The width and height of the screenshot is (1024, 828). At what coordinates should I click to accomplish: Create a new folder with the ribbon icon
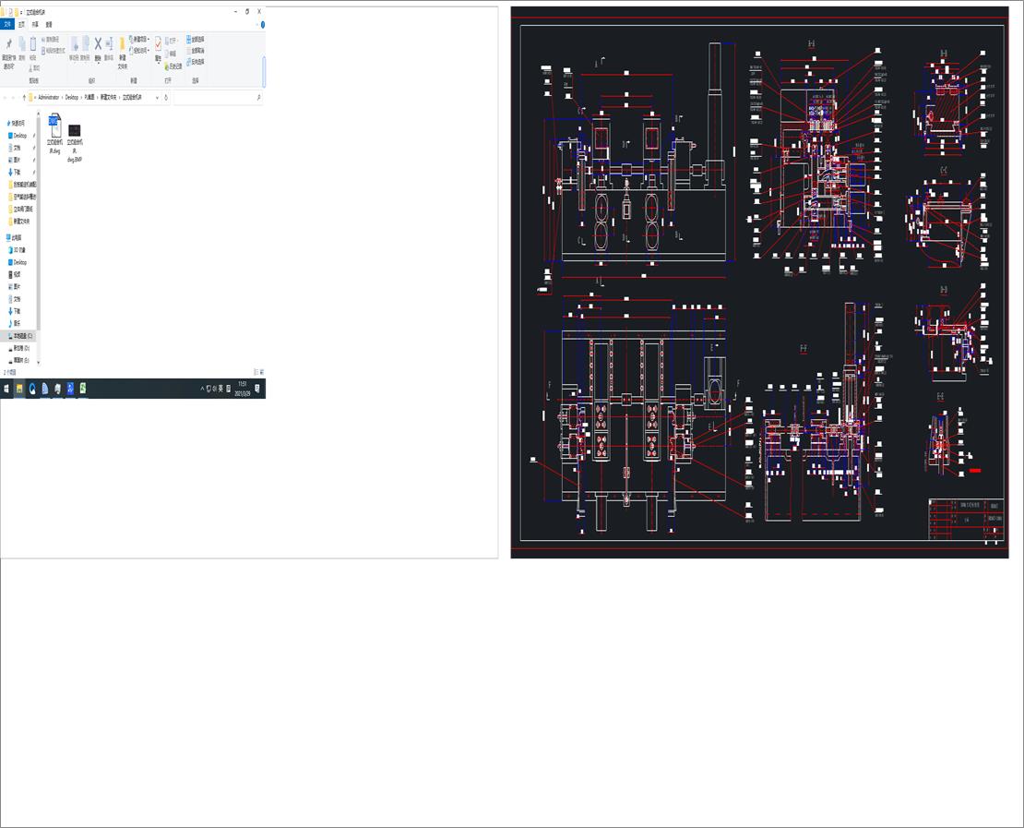(123, 44)
